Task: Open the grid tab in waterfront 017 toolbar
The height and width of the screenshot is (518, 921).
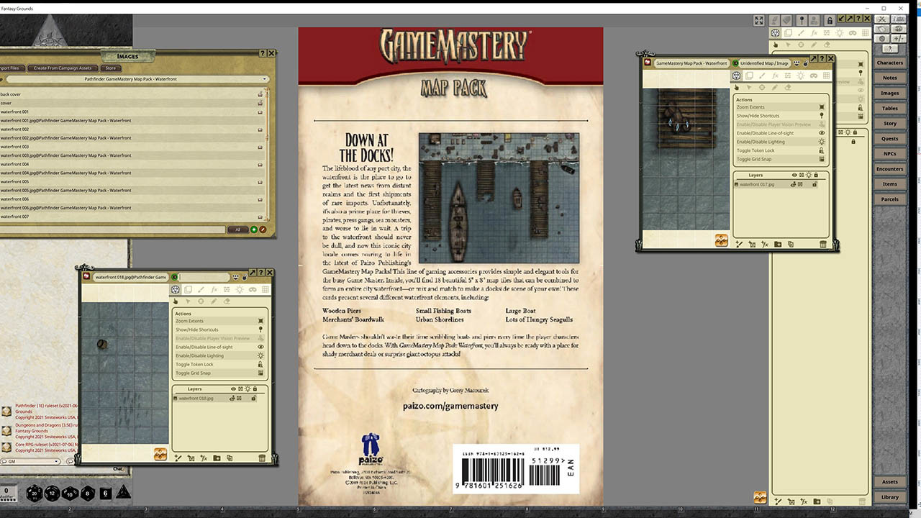Action: point(827,76)
